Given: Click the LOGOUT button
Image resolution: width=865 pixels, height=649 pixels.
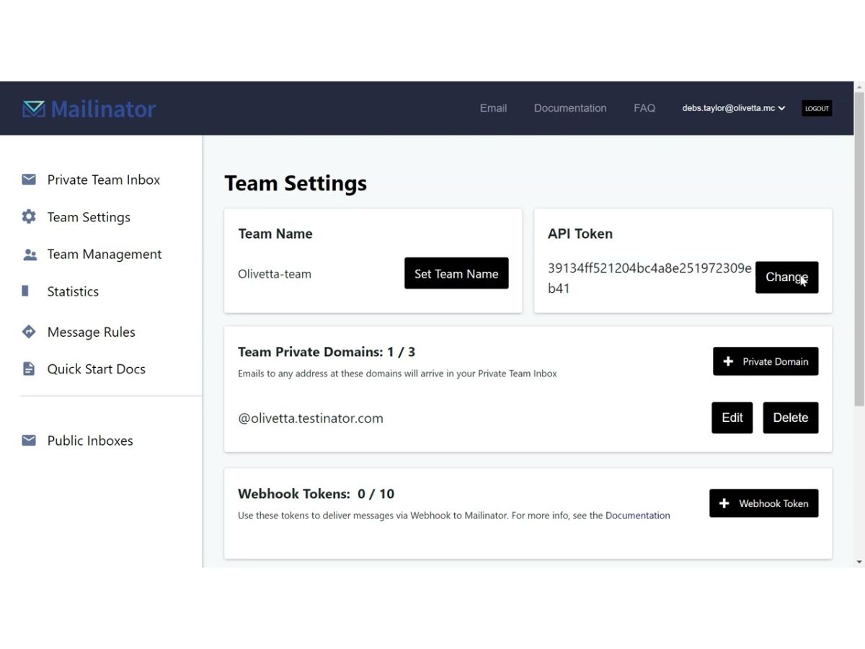Looking at the screenshot, I should [x=817, y=108].
